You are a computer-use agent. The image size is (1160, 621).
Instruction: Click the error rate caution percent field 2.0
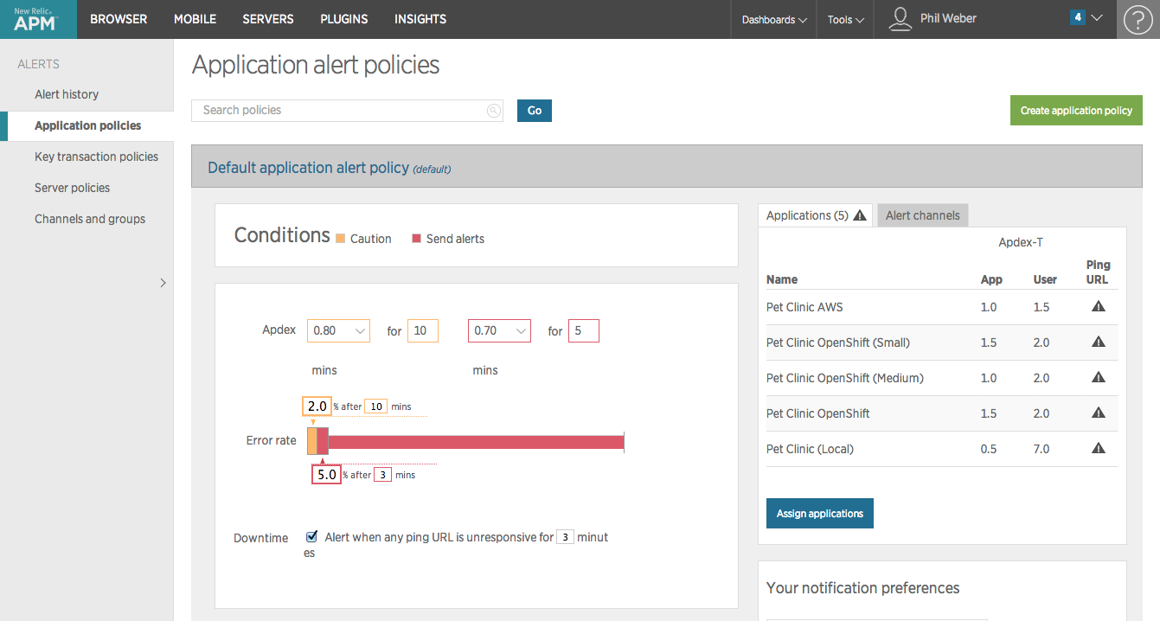click(317, 407)
